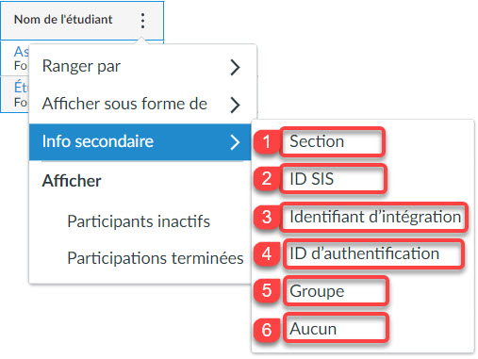Viewport: 478px width, 359px height.
Task: Toggle Participants inactifs display option
Action: point(139,221)
